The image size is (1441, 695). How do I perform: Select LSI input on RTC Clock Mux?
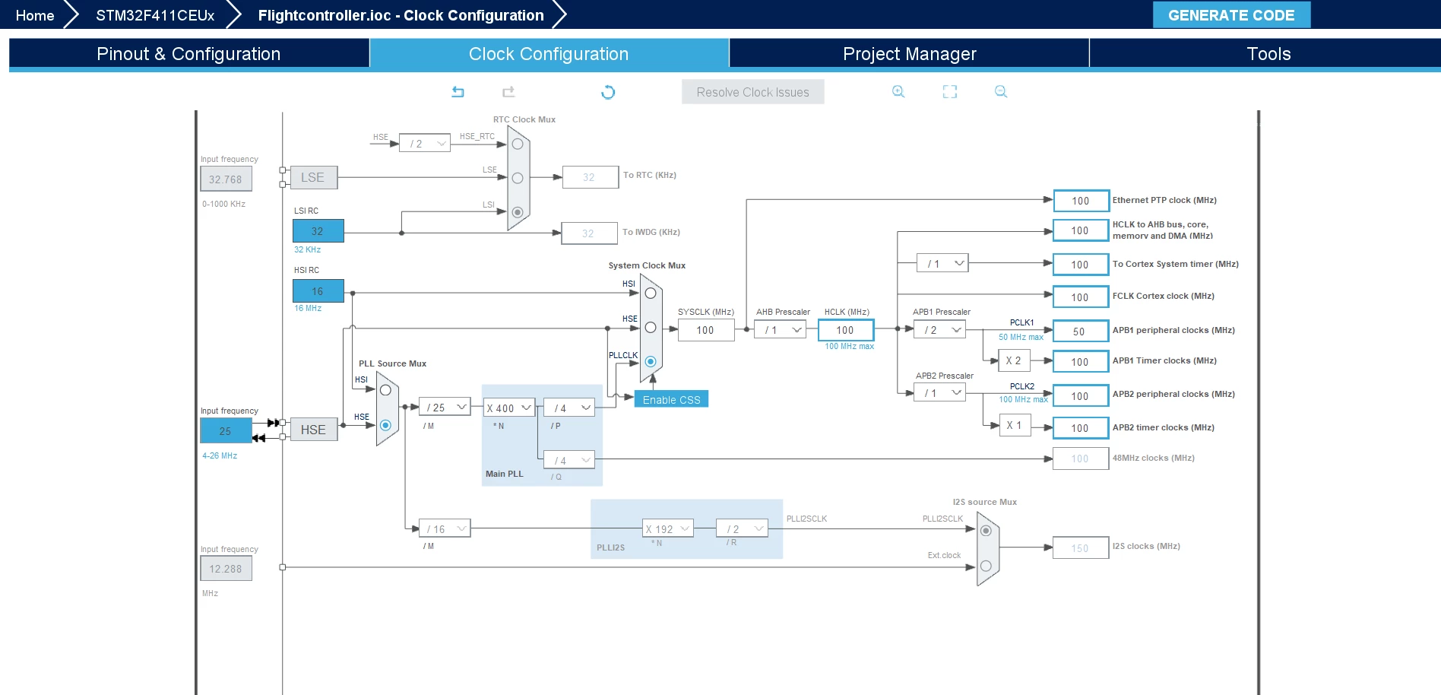coord(518,212)
